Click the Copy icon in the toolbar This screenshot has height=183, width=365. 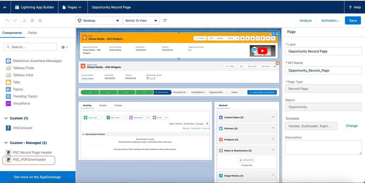tap(32, 21)
